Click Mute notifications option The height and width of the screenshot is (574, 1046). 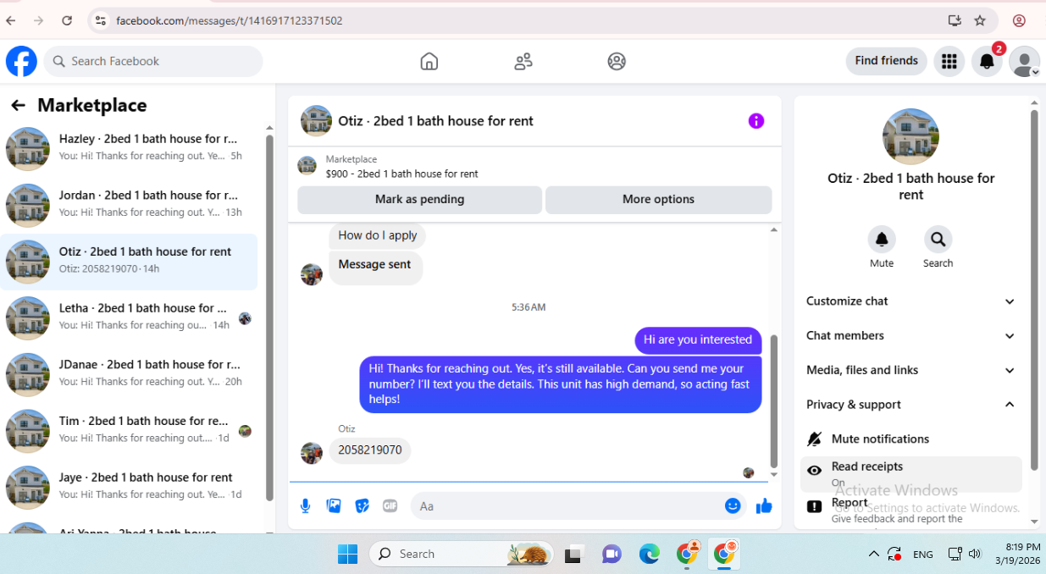pos(911,439)
